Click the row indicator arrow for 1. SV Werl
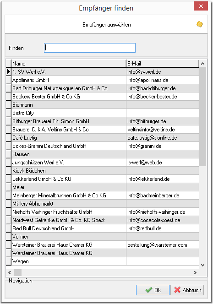213x304 pixels. click(x=9, y=72)
